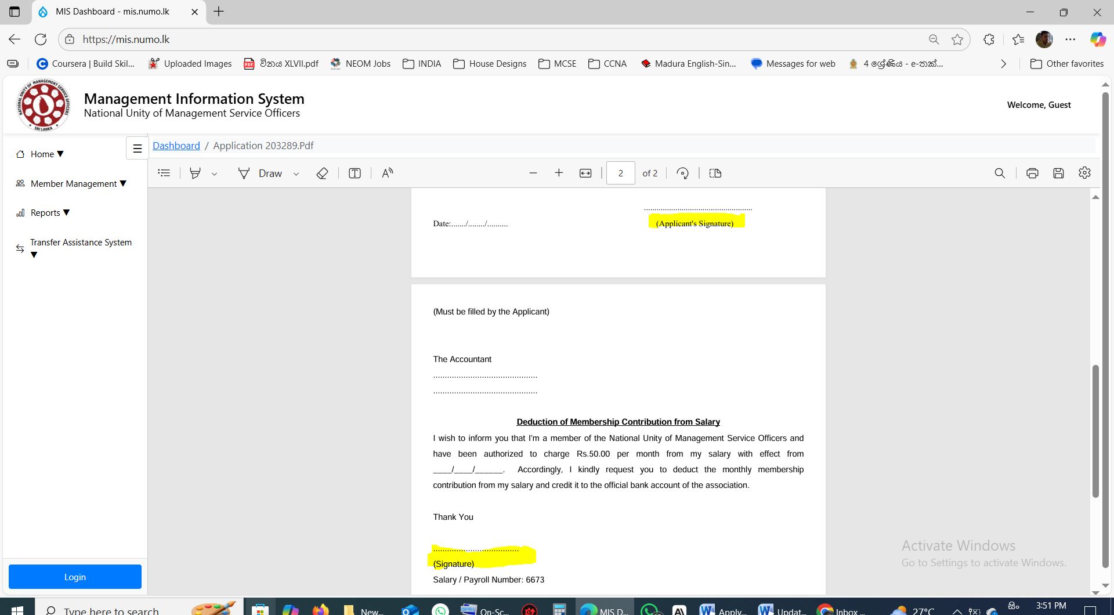Click the Login button
Viewport: 1114px width, 615px height.
pos(74,577)
